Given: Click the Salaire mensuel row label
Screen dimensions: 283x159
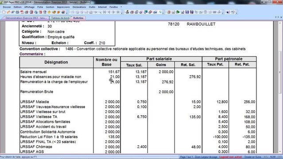Looking at the screenshot, I should click(x=33, y=72).
